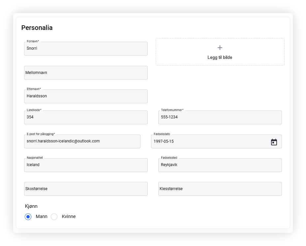Focus the Fornavn field containing Snorri

click(86, 49)
